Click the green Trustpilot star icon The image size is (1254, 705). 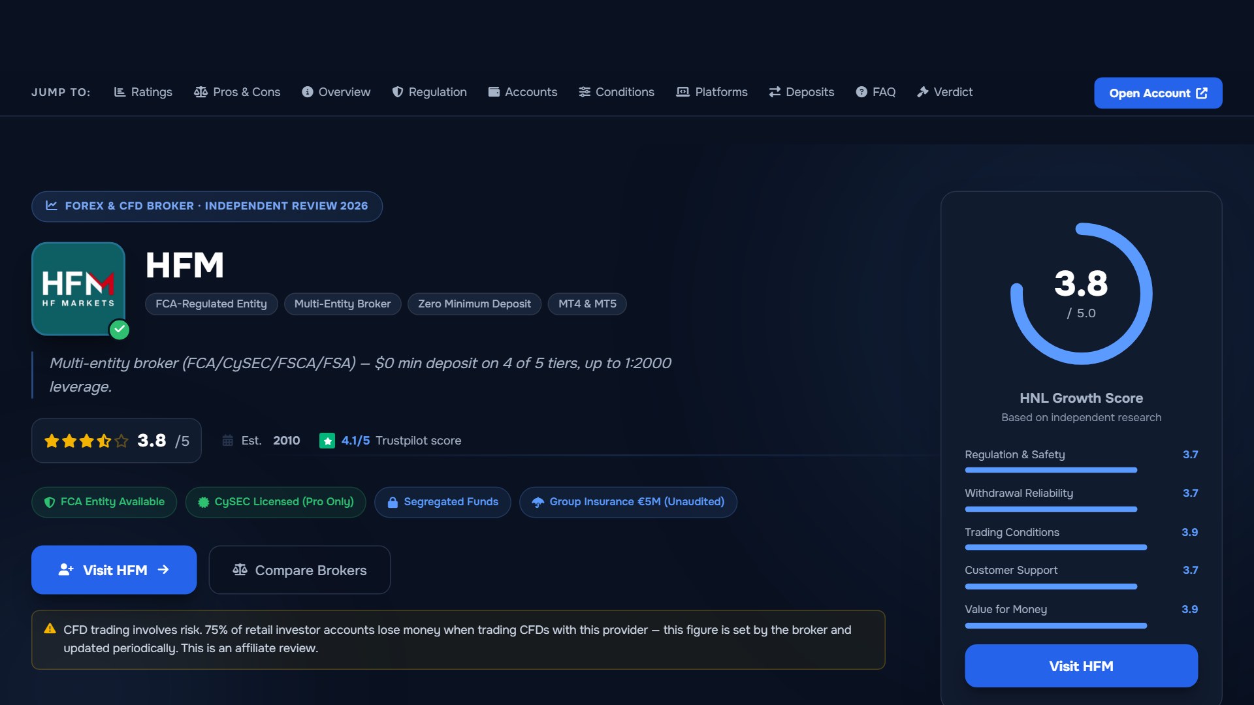(x=327, y=441)
